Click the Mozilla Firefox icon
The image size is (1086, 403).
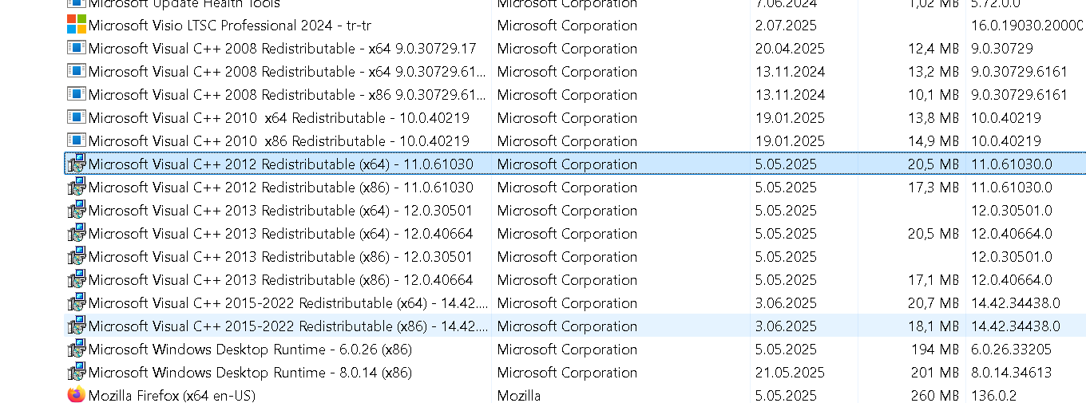pos(77,395)
